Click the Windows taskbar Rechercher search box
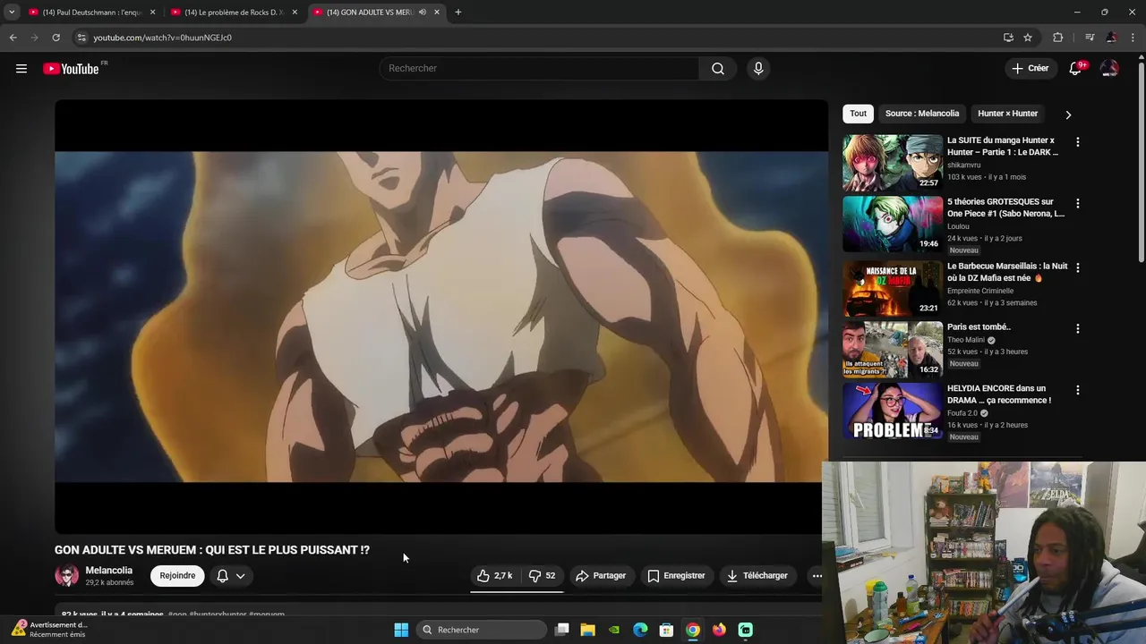 [482, 630]
